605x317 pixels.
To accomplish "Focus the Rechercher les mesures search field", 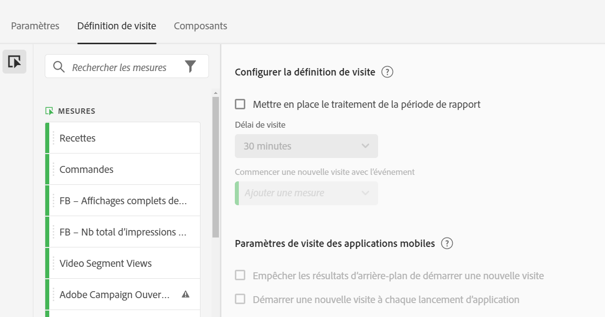I will pos(119,67).
